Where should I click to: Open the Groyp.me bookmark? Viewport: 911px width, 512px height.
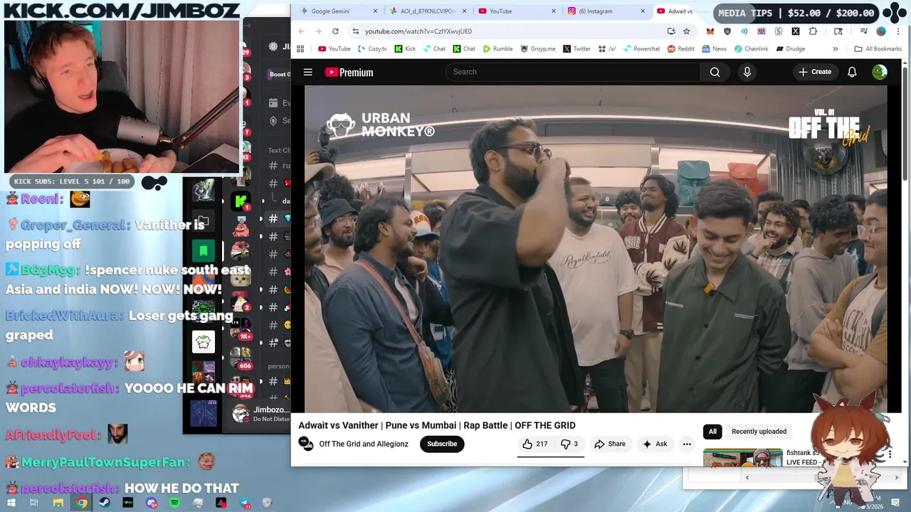point(537,49)
